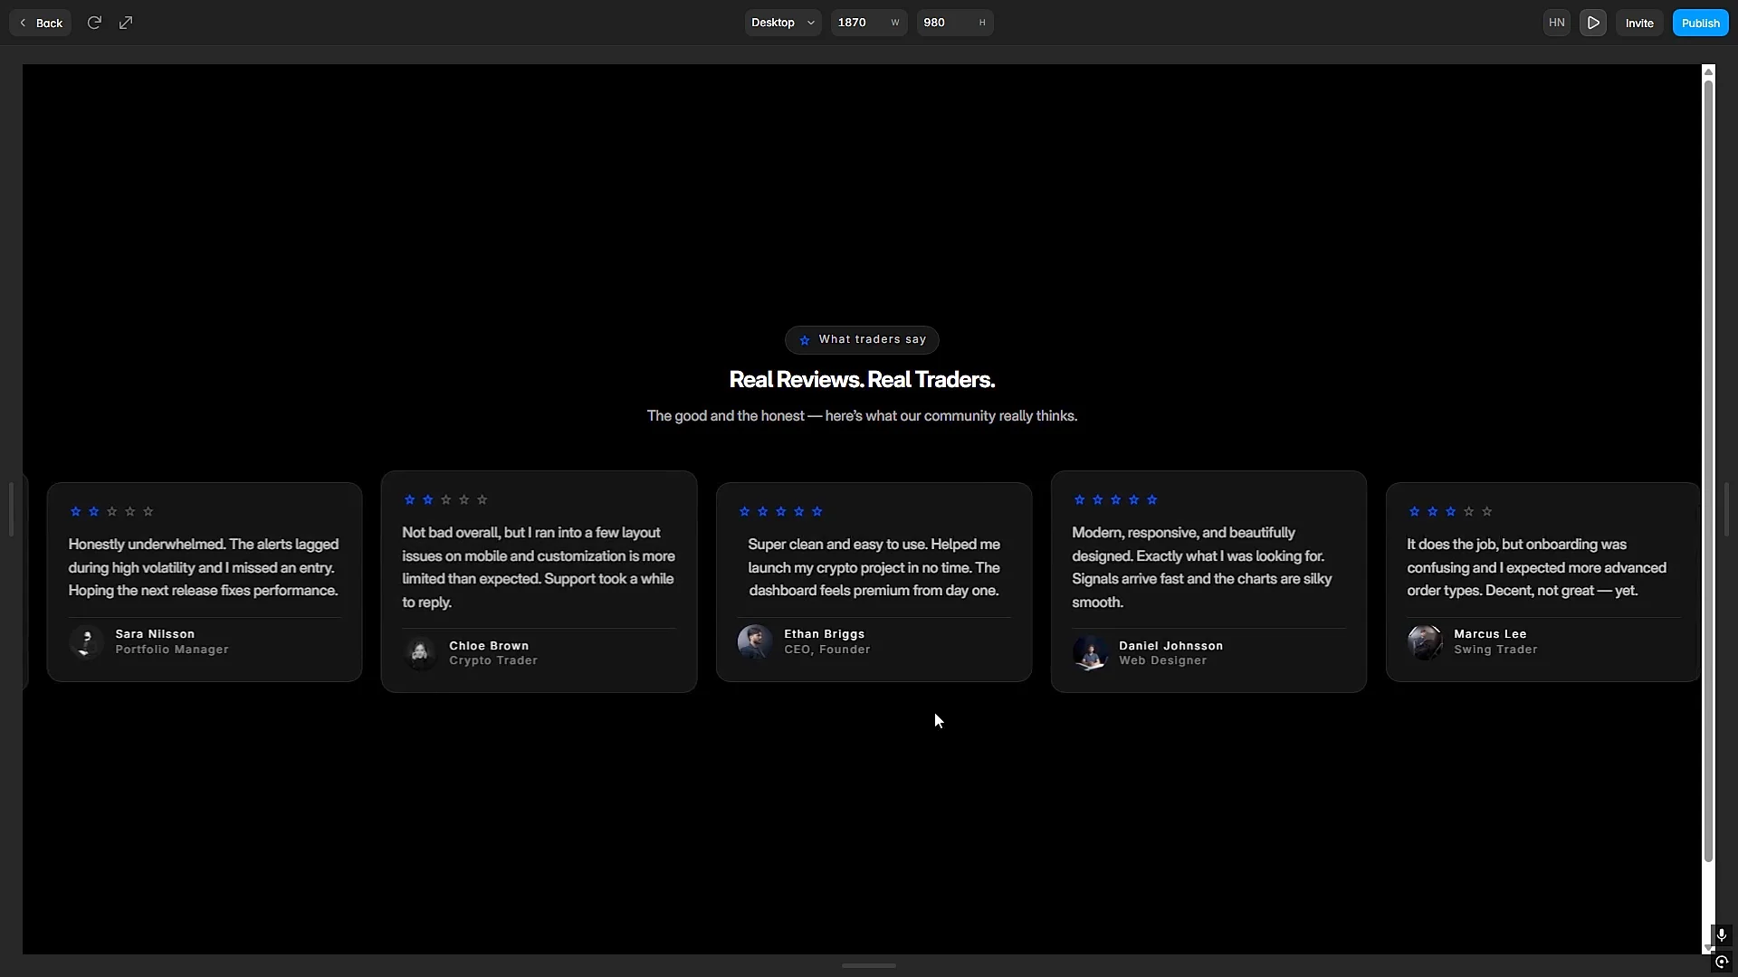Click the vertical scrollbar of the preview
The width and height of the screenshot is (1738, 977).
click(1709, 470)
